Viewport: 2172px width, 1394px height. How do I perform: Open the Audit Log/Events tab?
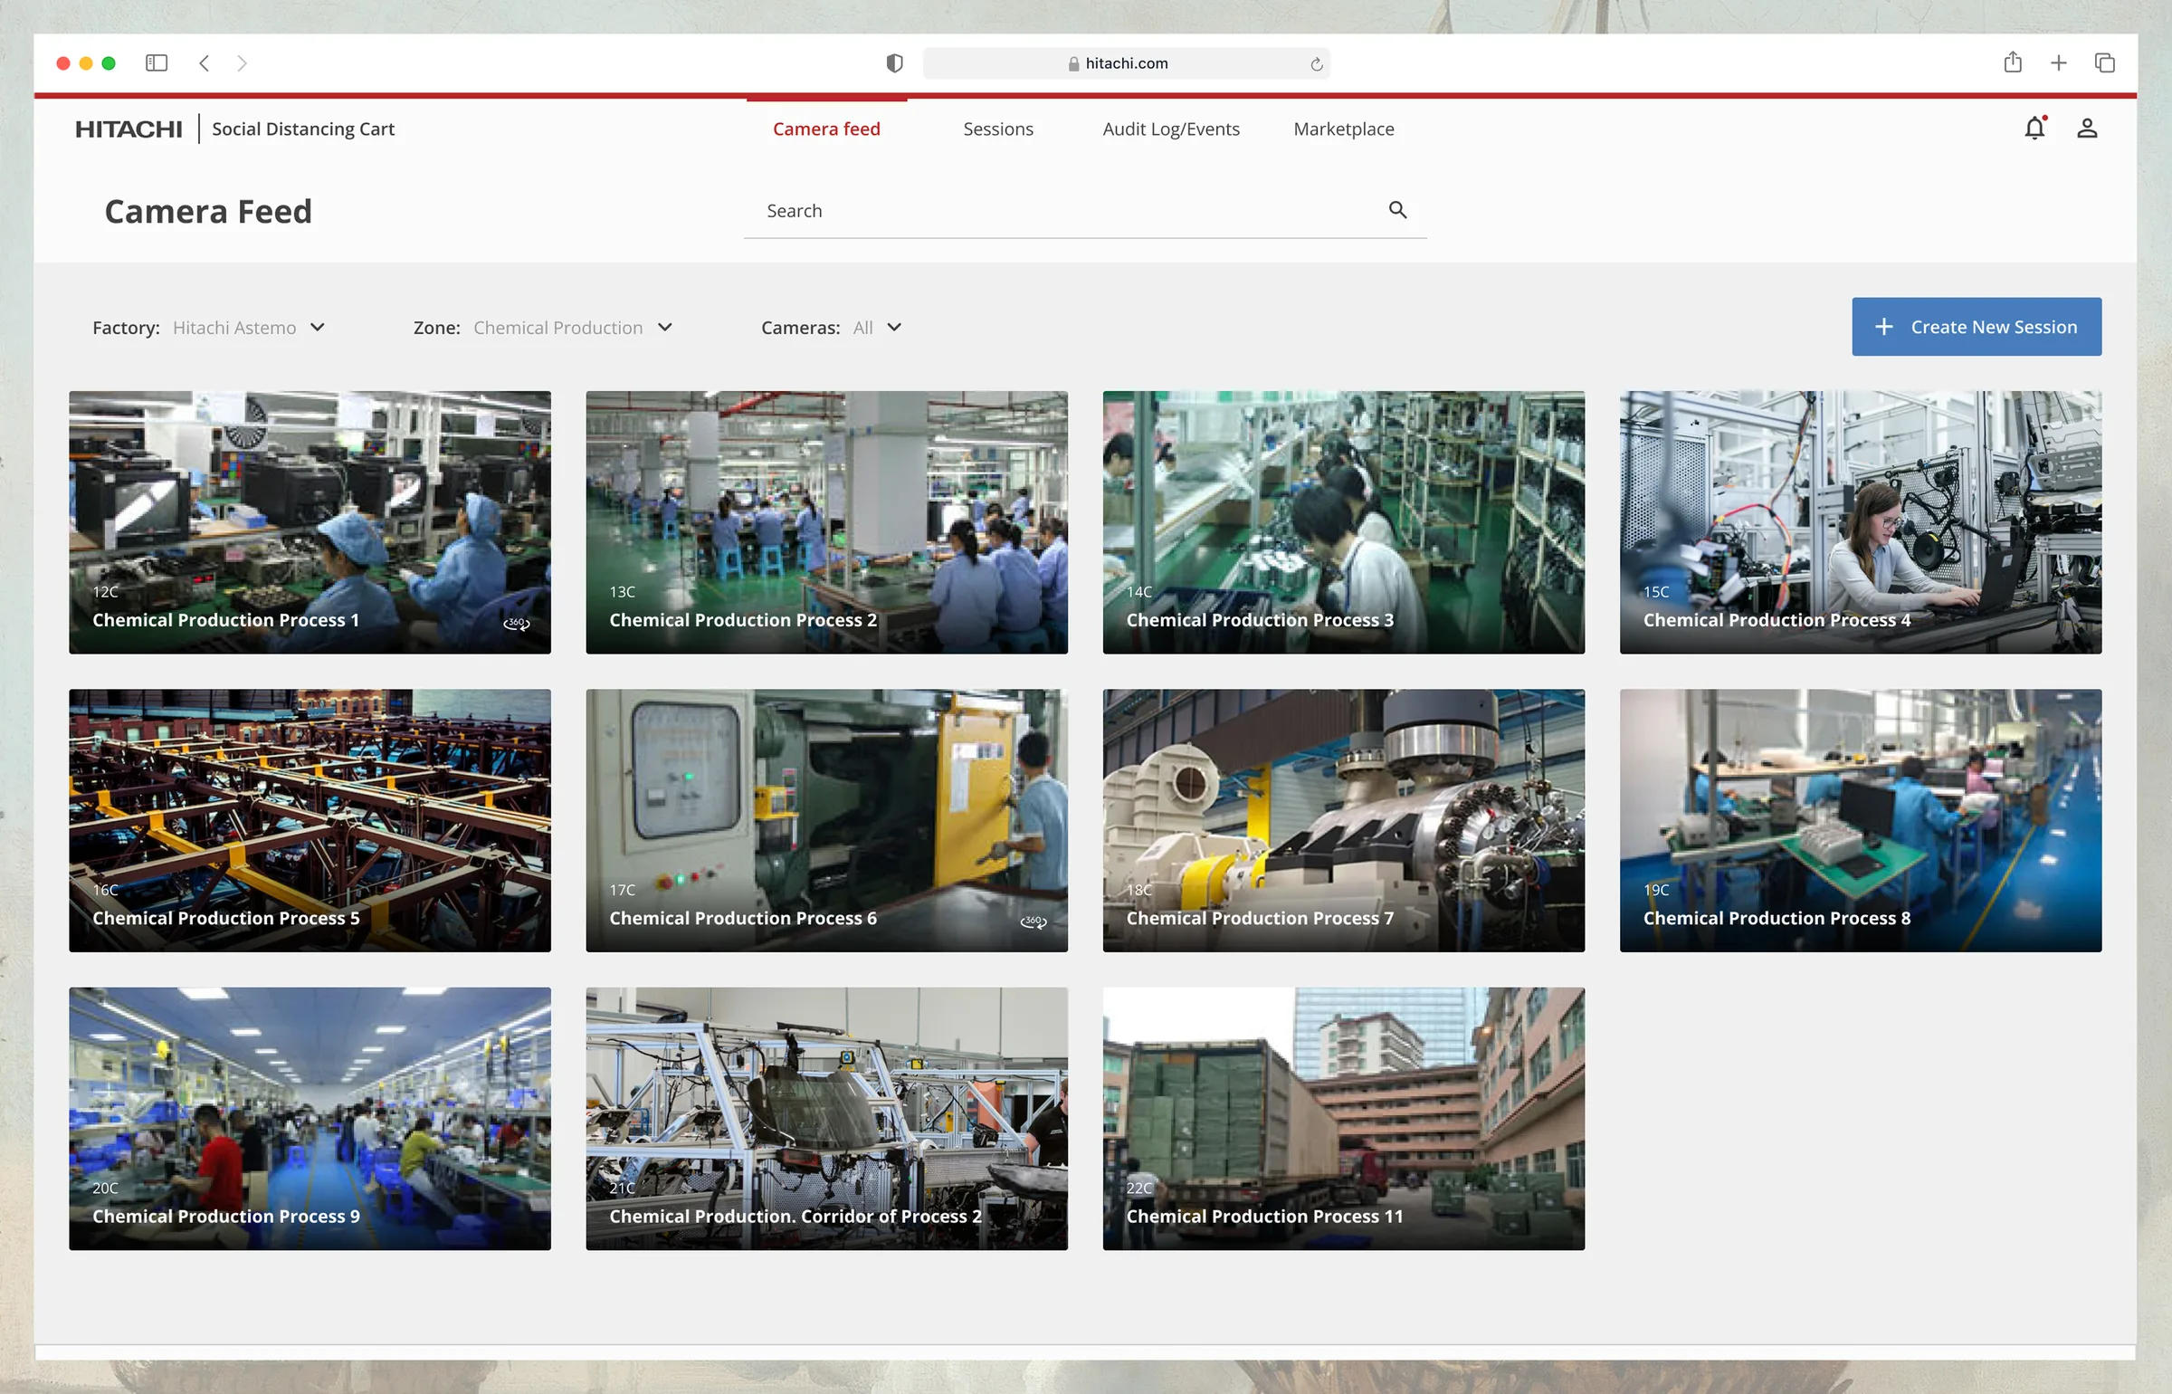click(x=1171, y=129)
